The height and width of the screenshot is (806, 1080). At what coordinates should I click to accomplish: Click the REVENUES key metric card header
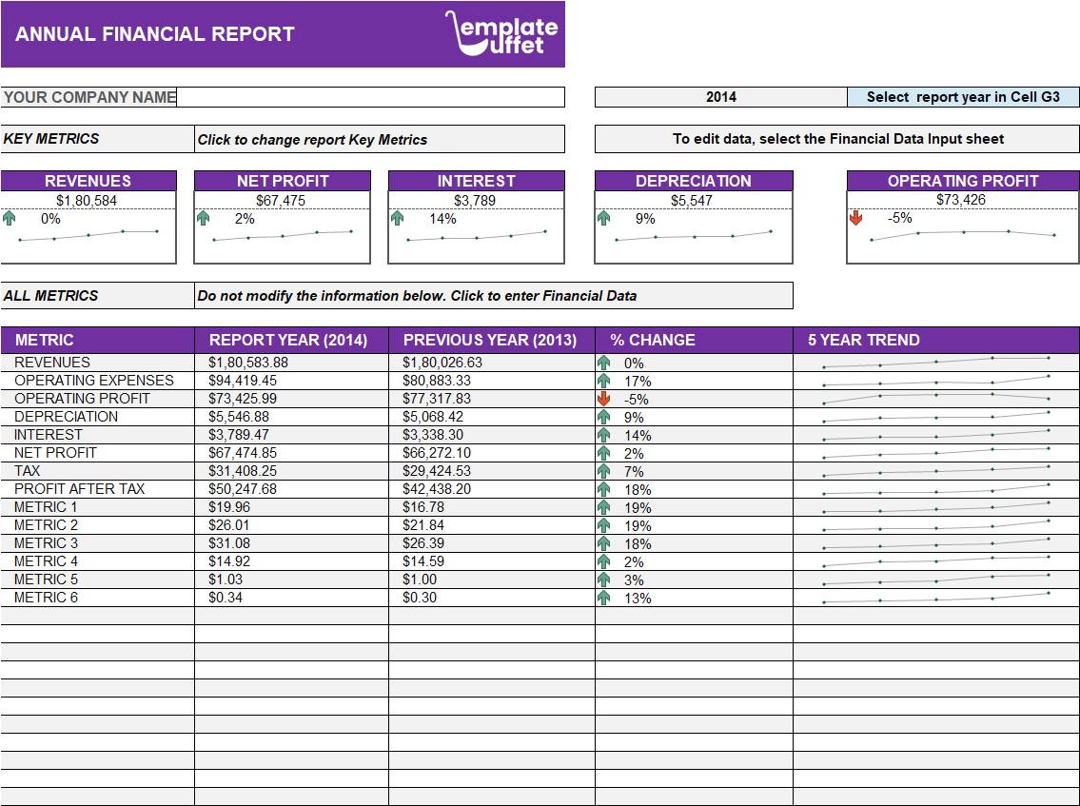click(x=88, y=181)
